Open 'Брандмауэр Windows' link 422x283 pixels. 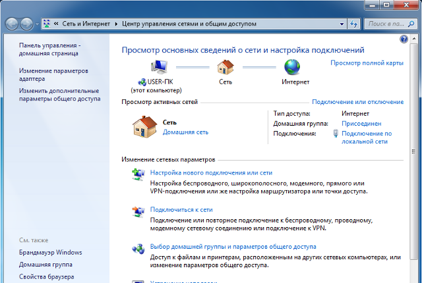point(50,252)
